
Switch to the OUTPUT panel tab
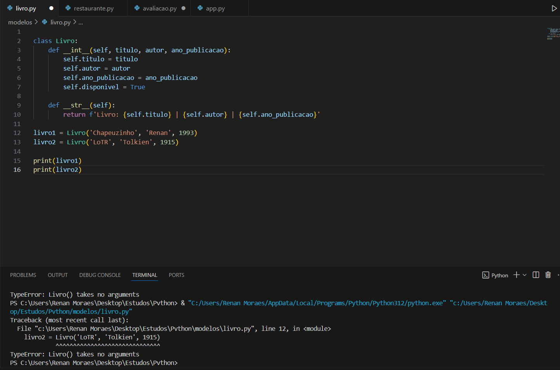[x=58, y=275]
